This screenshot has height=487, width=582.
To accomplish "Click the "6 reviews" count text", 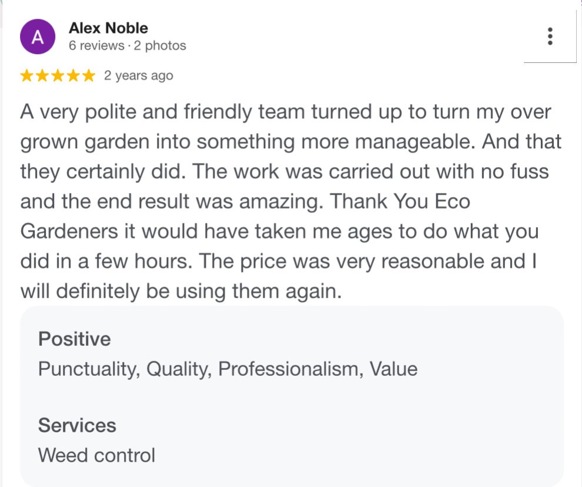I will [x=96, y=45].
